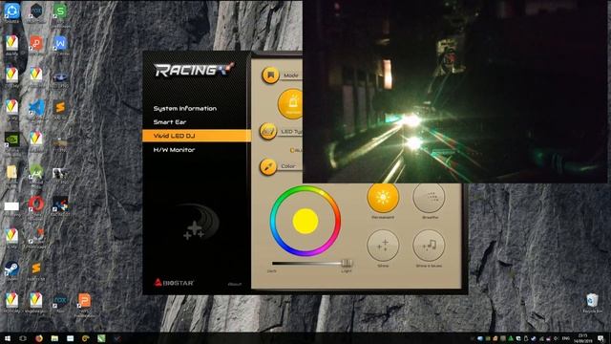
Task: Click the About link in Racing GT
Action: coord(235,284)
